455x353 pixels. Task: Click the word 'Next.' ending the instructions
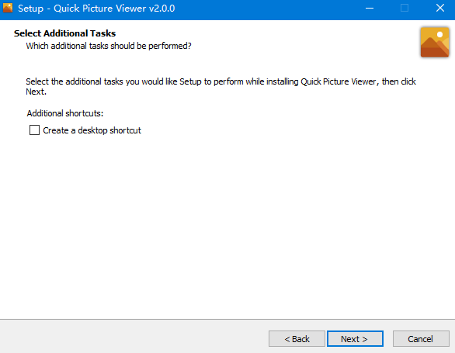tap(36, 92)
